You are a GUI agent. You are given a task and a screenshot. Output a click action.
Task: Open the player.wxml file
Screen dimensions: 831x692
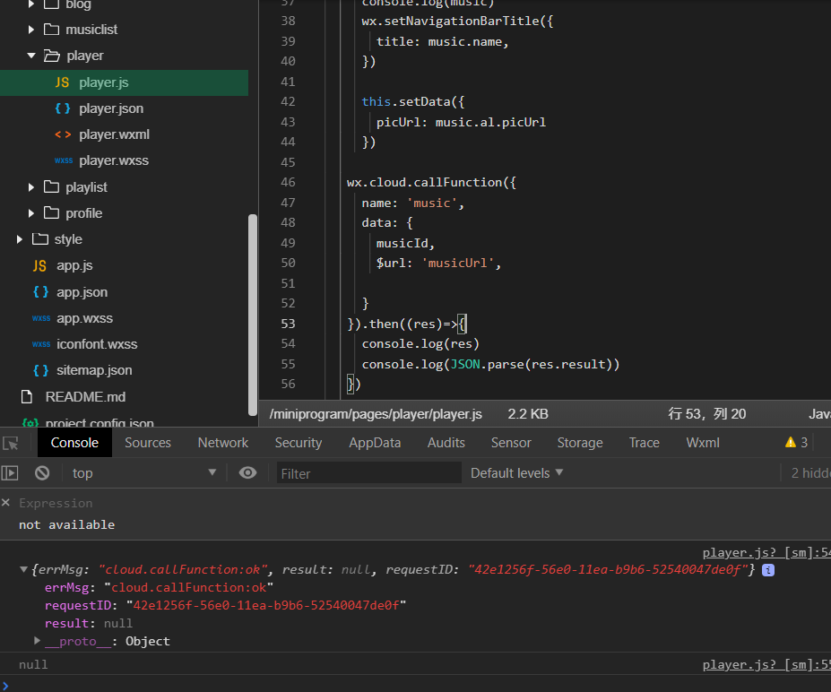coord(114,134)
